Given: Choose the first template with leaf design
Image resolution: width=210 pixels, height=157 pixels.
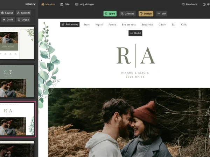Looking at the screenshot, I should pyautogui.click(x=17, y=43).
